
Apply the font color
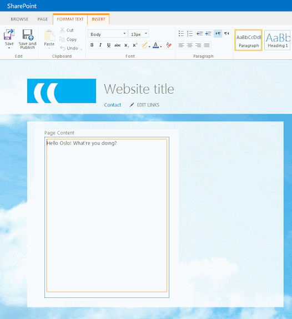155,45
